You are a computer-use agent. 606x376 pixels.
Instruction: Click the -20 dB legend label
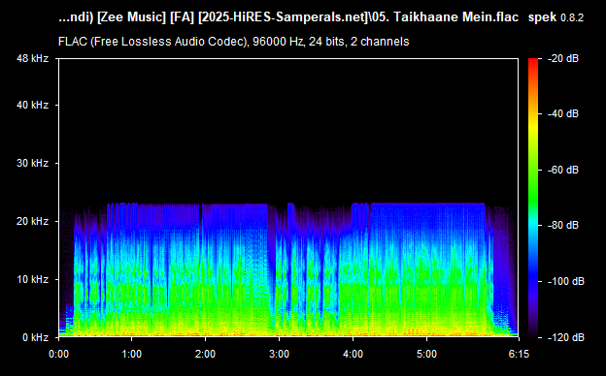coord(562,58)
